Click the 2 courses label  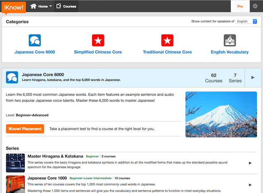pyautogui.click(x=109, y=156)
